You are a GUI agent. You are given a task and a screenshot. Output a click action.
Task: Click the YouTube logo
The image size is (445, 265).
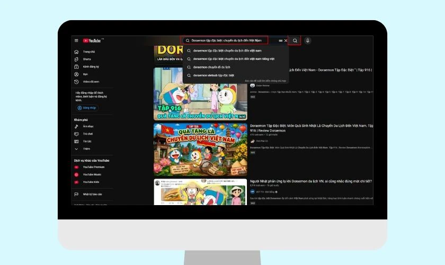92,41
